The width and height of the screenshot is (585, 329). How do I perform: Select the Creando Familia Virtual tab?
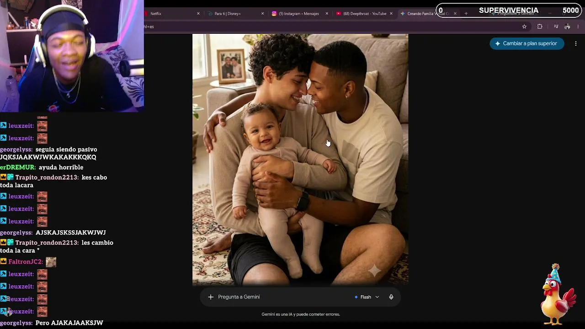[x=428, y=14]
